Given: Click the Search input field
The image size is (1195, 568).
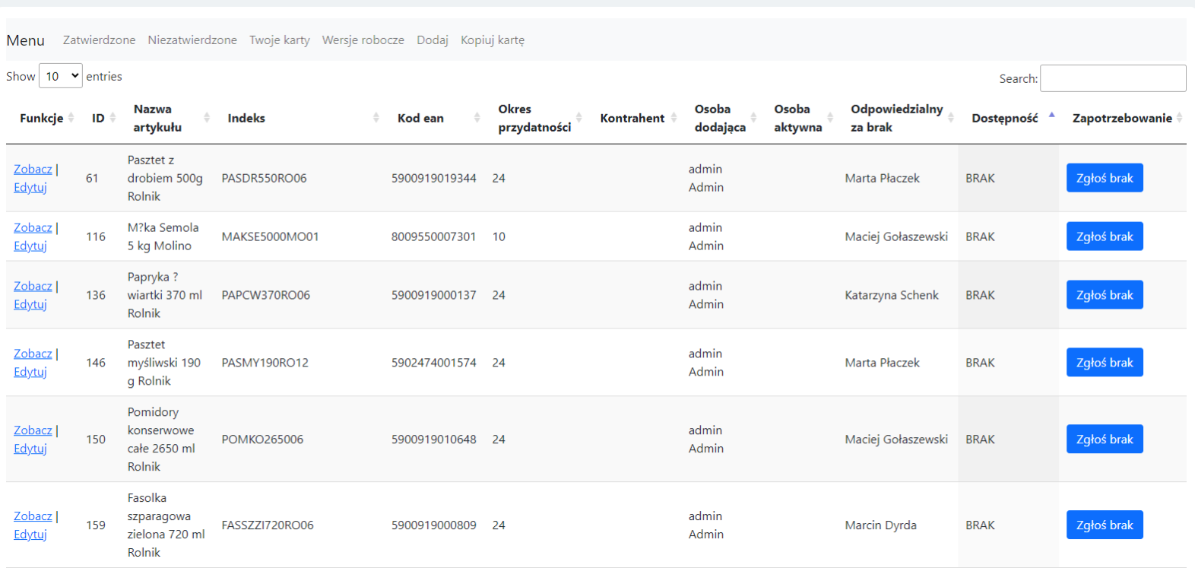Looking at the screenshot, I should (x=1112, y=78).
